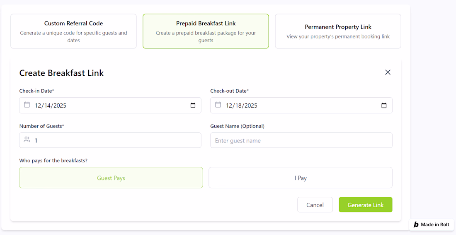Click the check-out date value 12/18/2025
Viewport: 456px width, 235px height.
(x=242, y=106)
